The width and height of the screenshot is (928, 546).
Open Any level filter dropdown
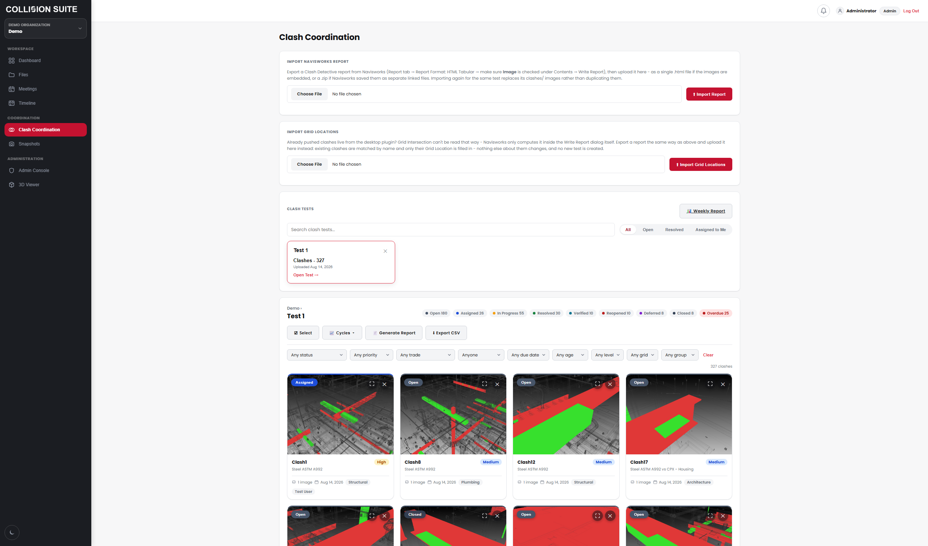607,355
